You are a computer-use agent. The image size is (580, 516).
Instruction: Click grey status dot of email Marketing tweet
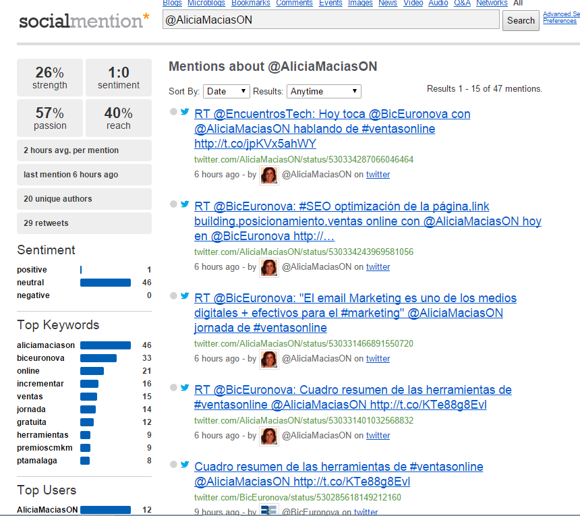[173, 296]
